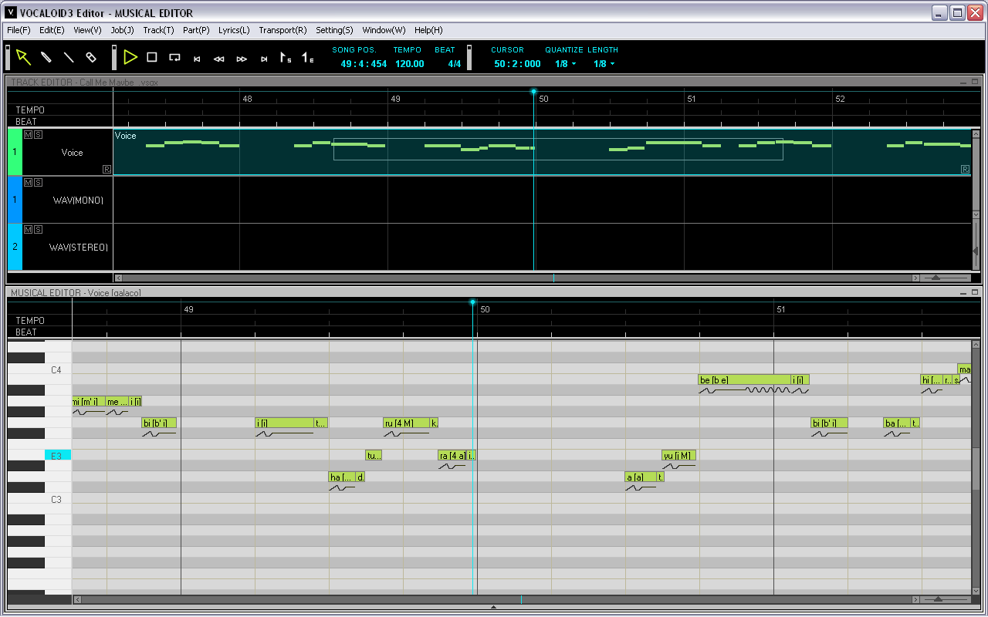The width and height of the screenshot is (988, 617).
Task: Solo the WAV(MONO) track
Action: [38, 182]
